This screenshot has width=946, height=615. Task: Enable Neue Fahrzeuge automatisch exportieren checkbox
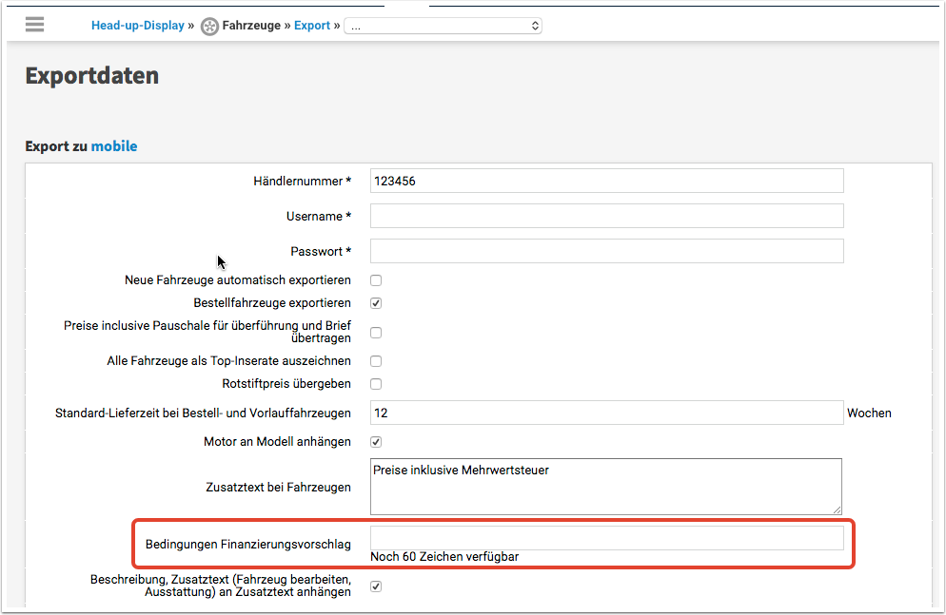point(376,280)
